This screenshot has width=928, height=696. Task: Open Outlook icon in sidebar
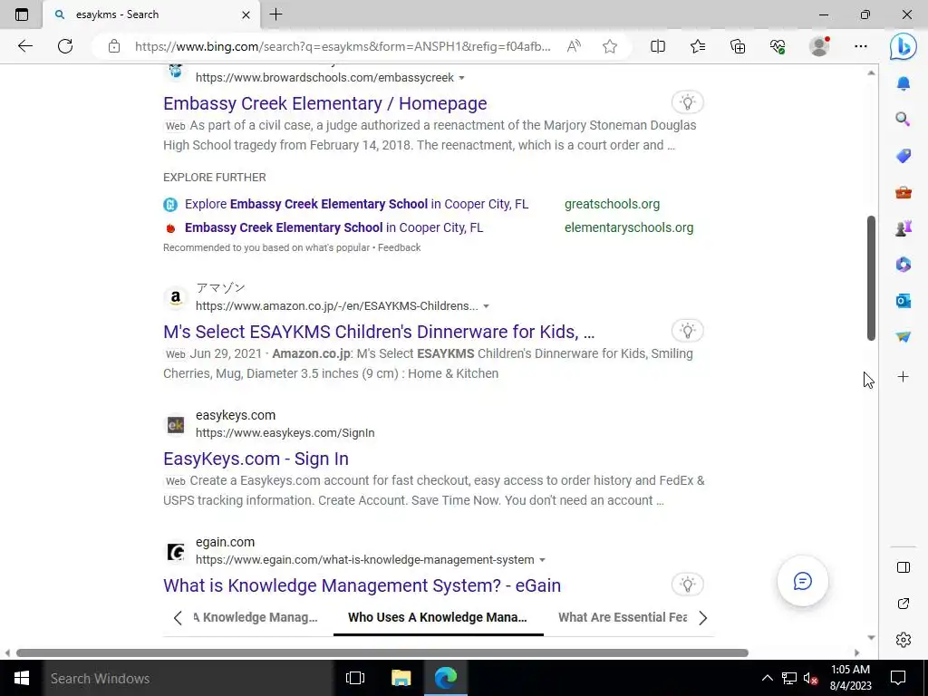pos(904,301)
